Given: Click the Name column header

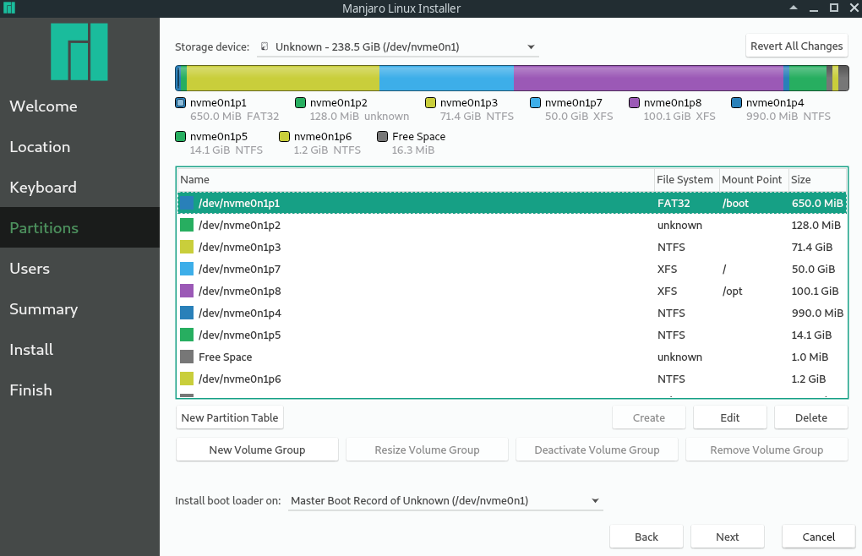Looking at the screenshot, I should coord(416,180).
